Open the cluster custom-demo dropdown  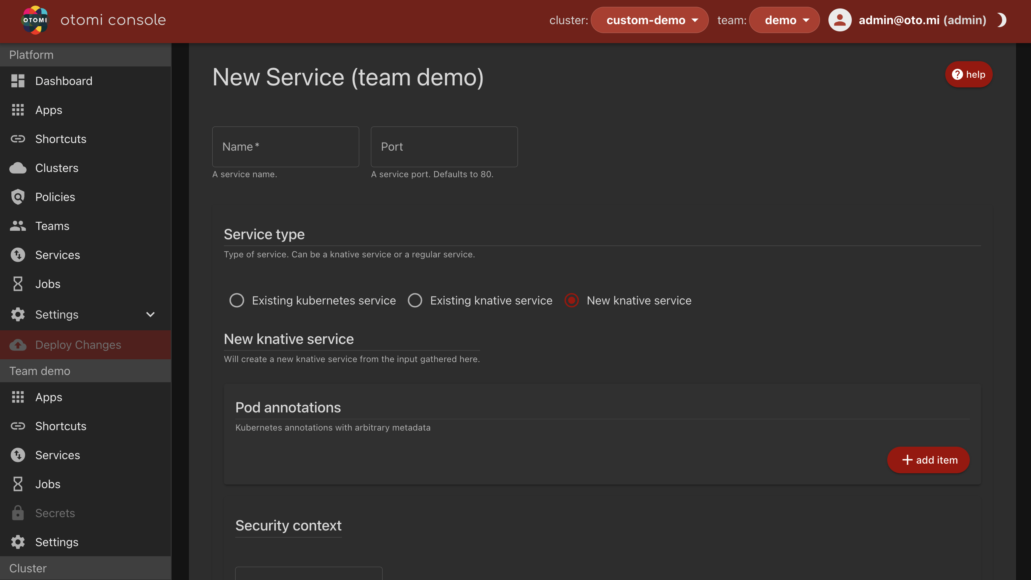(650, 20)
